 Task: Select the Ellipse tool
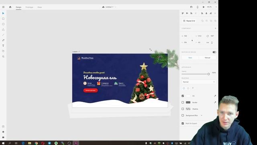3,24
